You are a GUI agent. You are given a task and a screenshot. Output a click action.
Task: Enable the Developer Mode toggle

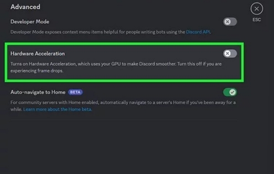click(230, 22)
